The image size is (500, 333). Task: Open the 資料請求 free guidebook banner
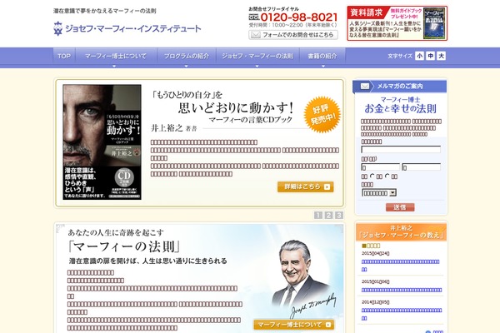tap(397, 23)
